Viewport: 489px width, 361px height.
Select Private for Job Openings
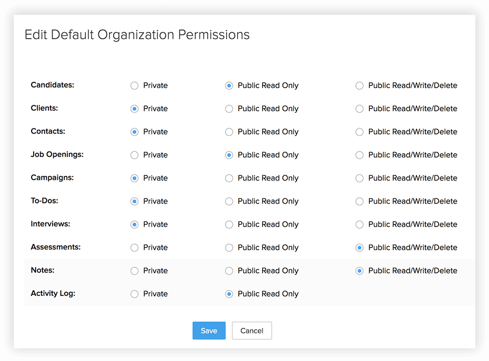click(x=135, y=155)
